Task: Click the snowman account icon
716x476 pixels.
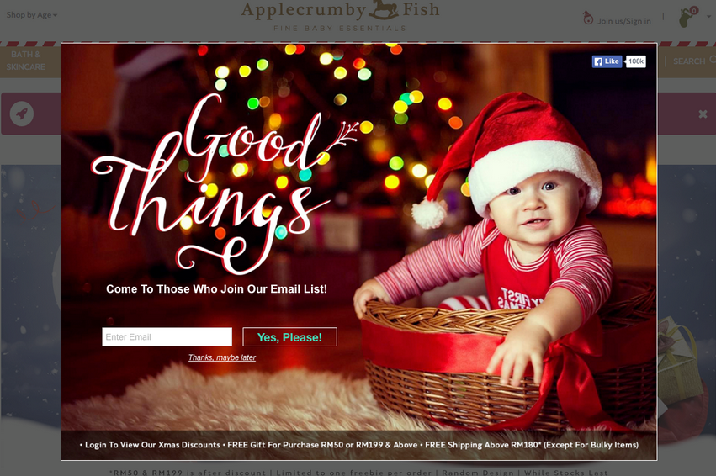Action: [x=588, y=18]
